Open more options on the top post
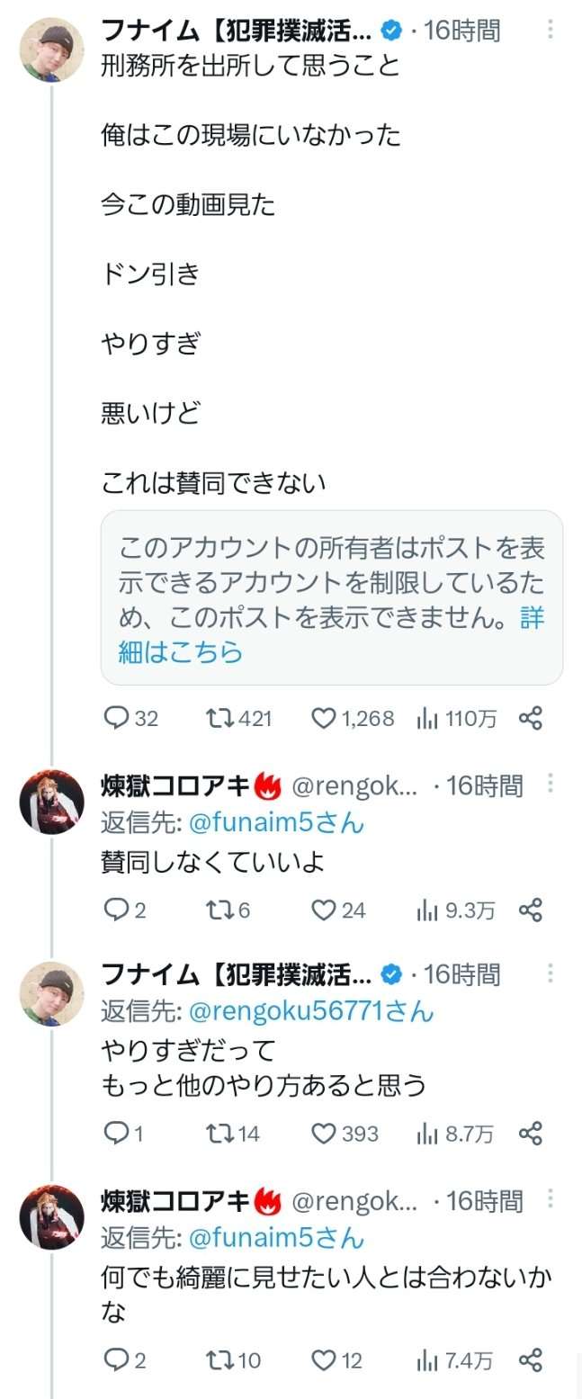The image size is (582, 1399). (551, 30)
